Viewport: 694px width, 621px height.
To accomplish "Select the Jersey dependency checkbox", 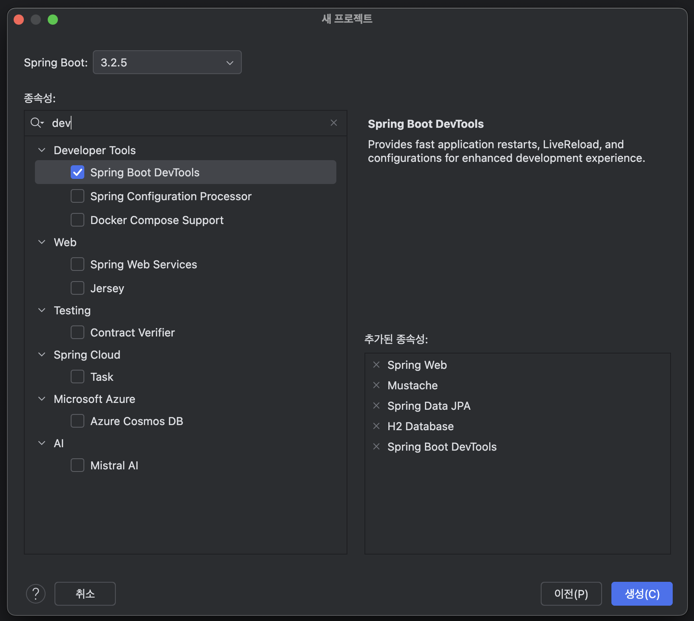I will tap(77, 288).
